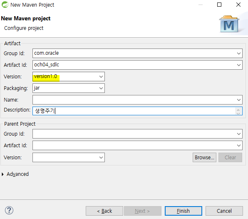
Task: Click the Finish button
Action: pyautogui.click(x=184, y=211)
